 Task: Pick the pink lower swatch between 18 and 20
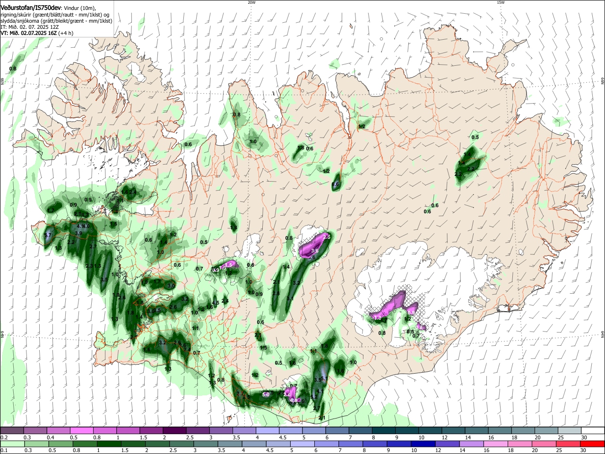pyautogui.click(x=520, y=444)
